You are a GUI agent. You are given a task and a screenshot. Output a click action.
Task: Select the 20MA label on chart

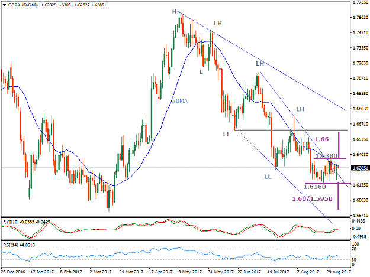[x=180, y=101]
